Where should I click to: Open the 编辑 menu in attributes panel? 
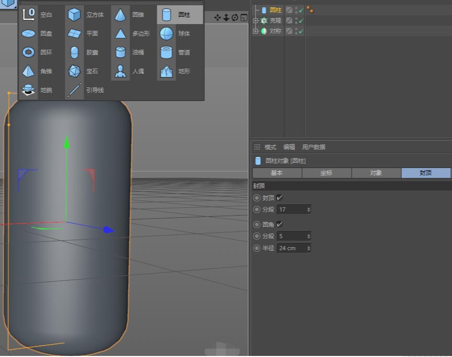288,147
